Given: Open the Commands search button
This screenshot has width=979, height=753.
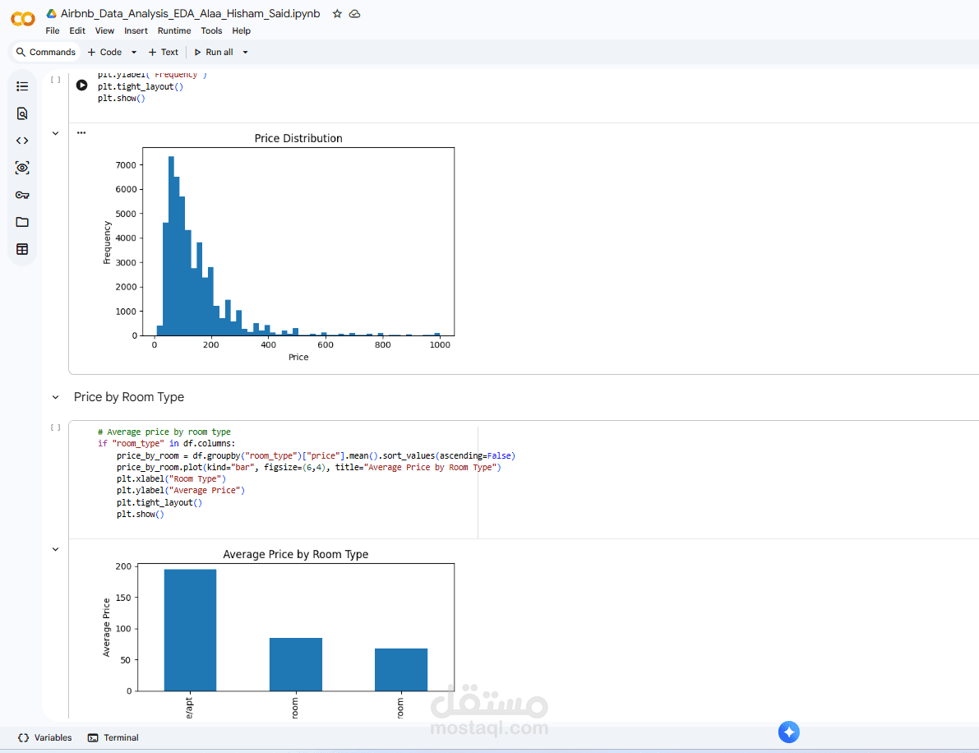Looking at the screenshot, I should (45, 52).
